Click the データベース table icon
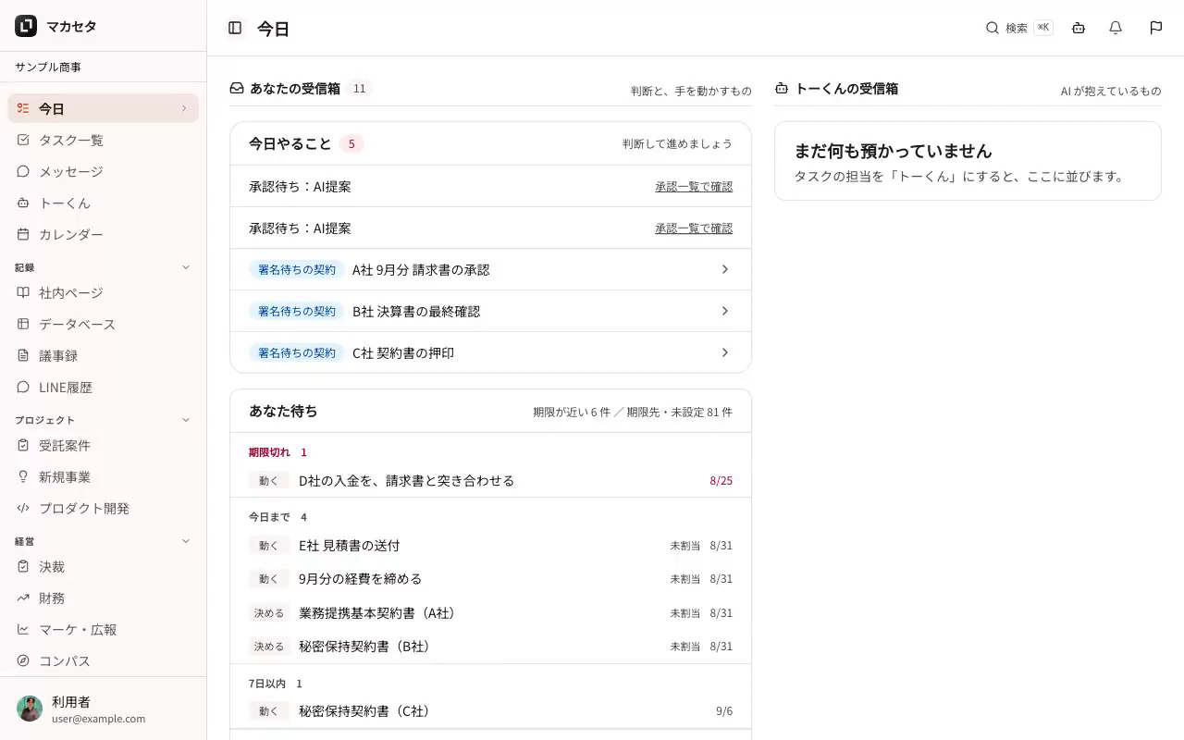Viewport: 1184px width, 740px height. [x=23, y=324]
